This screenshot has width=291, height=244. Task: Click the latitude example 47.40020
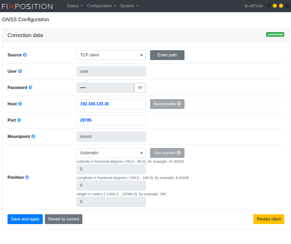pyautogui.click(x=176, y=161)
